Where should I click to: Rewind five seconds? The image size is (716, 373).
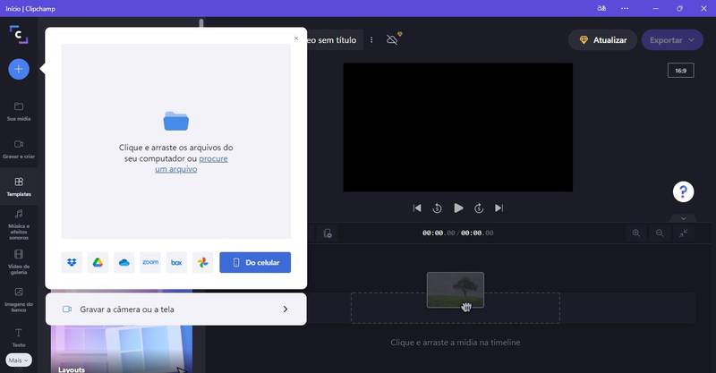coord(437,208)
